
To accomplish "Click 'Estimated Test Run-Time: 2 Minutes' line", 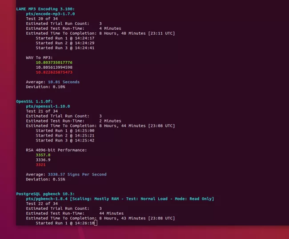I will [x=73, y=121].
